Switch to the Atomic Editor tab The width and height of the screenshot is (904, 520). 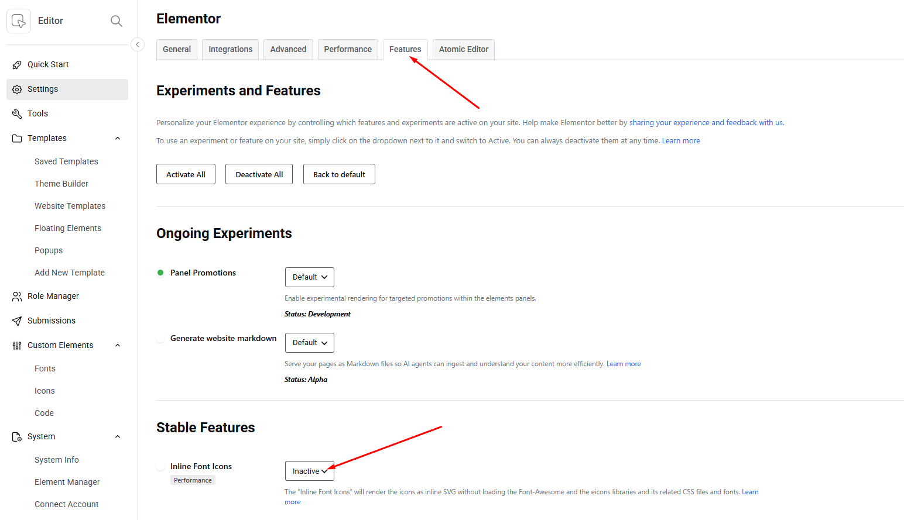coord(464,50)
